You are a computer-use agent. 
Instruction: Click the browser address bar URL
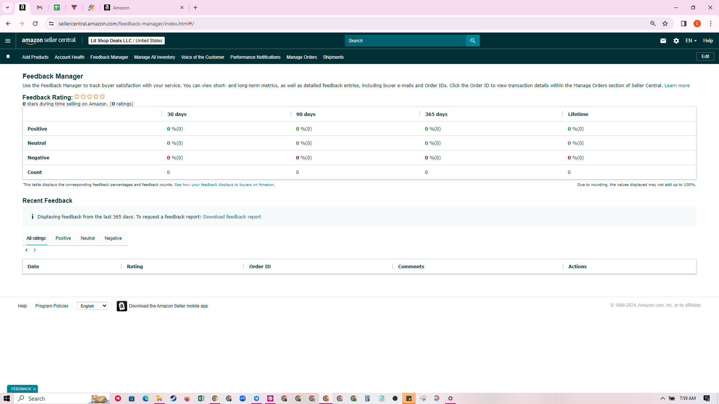pyautogui.click(x=126, y=24)
